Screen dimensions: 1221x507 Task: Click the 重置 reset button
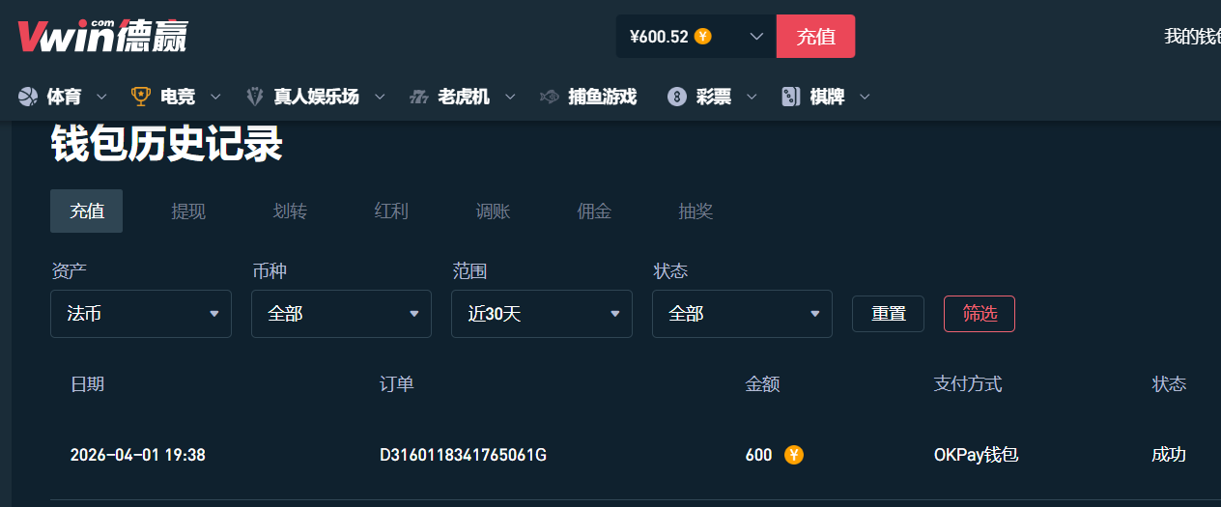(888, 314)
